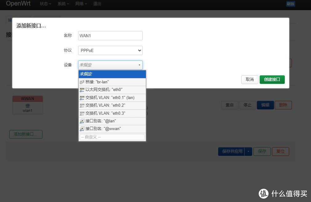
Task: Click 取消 to dismiss the dialog
Action: click(249, 79)
